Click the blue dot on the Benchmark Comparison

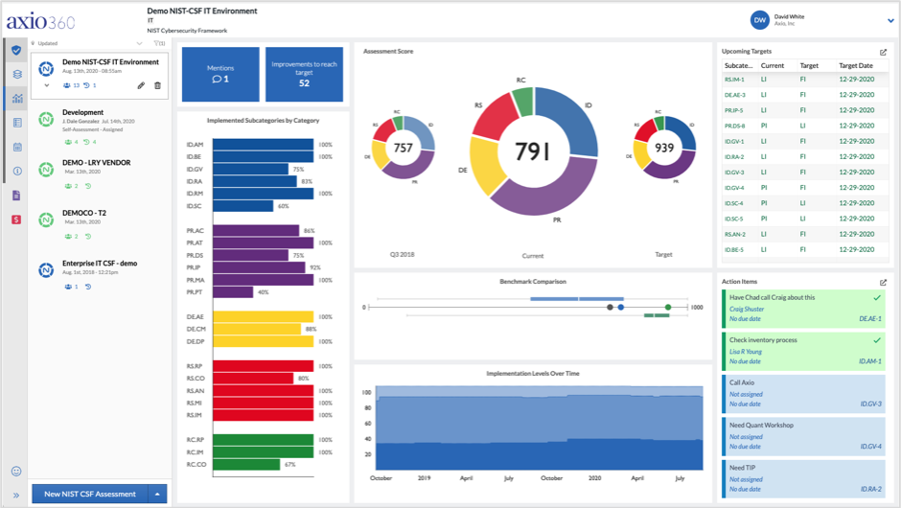point(620,308)
